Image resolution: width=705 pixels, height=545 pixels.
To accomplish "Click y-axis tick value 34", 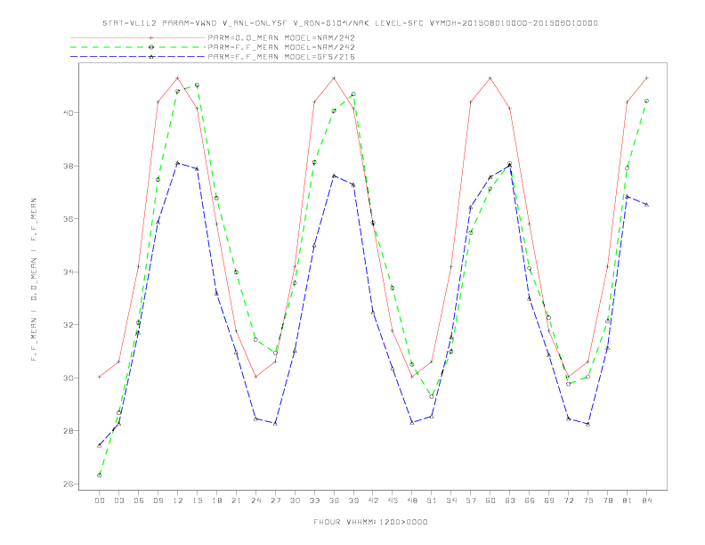I will click(68, 272).
